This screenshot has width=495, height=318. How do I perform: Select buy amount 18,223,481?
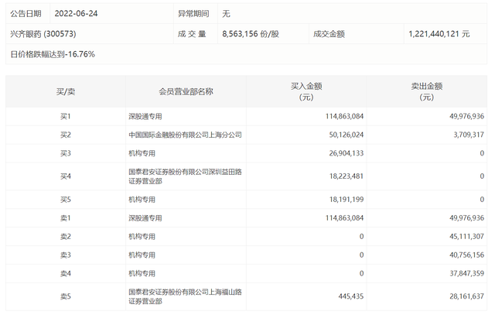point(346,176)
